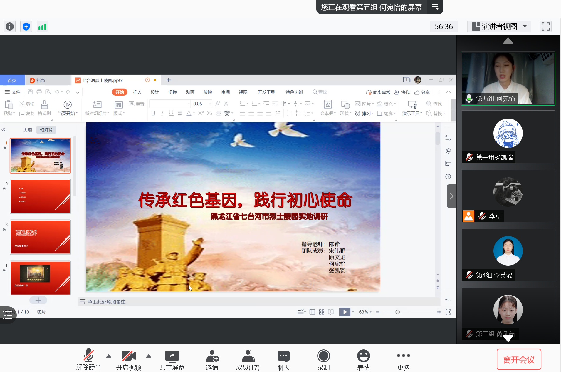Switch to normal view icon in status bar
This screenshot has width=561, height=372.
(x=313, y=312)
